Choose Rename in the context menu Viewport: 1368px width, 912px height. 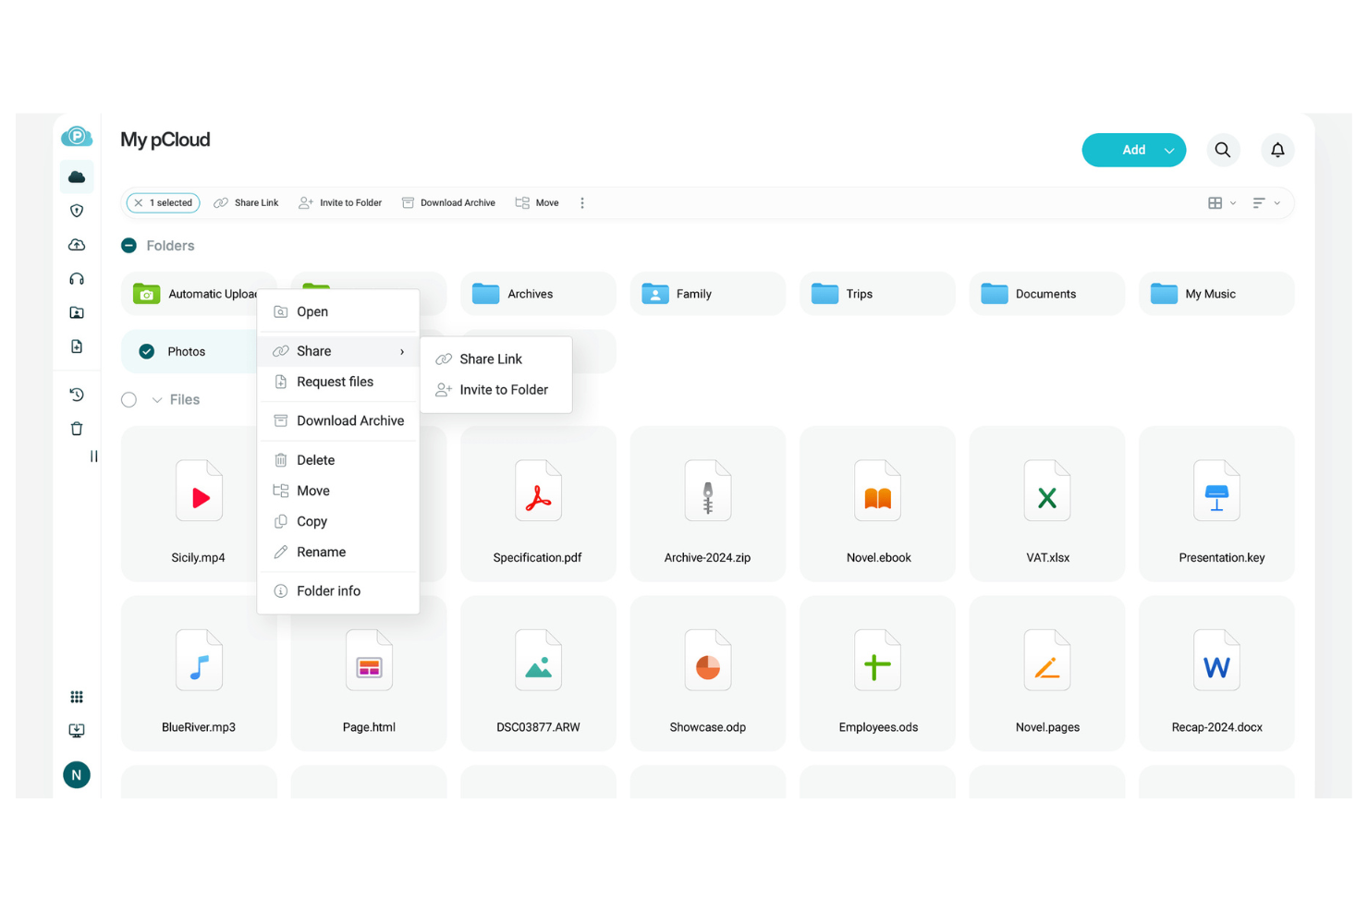click(x=338, y=553)
